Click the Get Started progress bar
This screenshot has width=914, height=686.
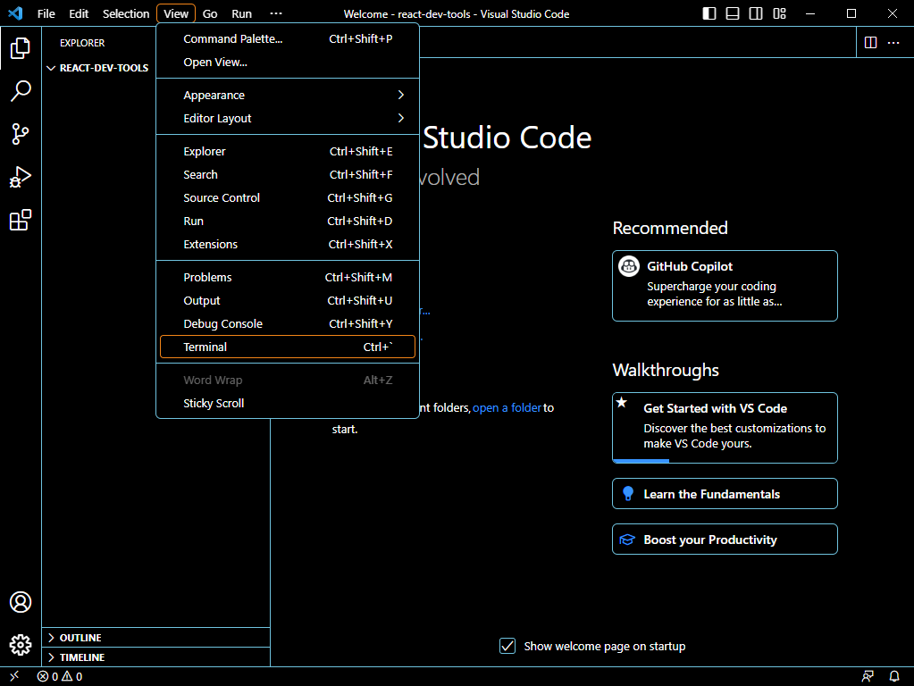[725, 461]
